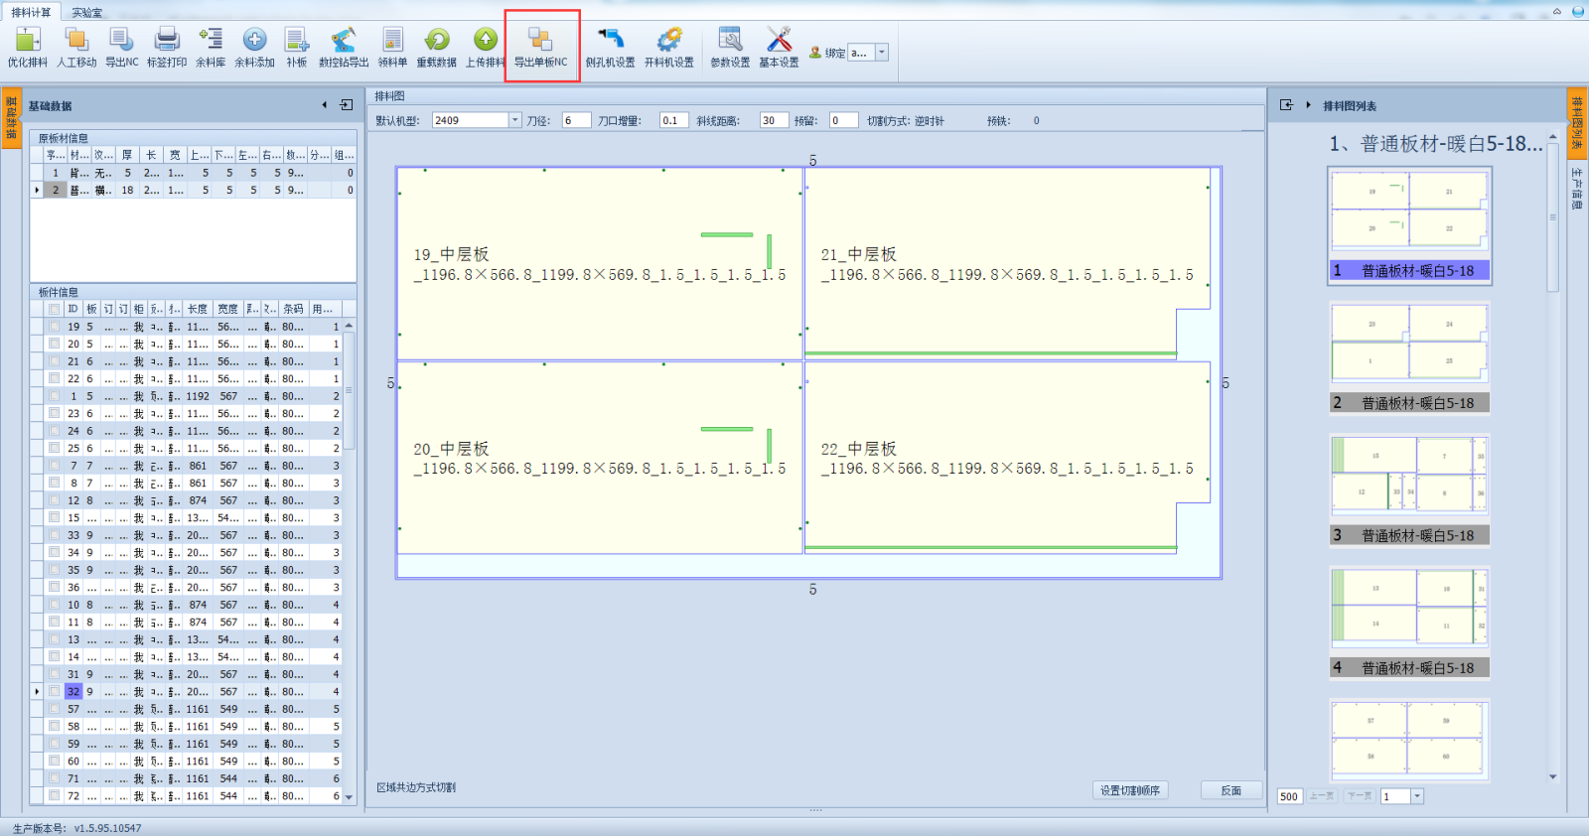Select panel 22_中层板 in the layout
This screenshot has width=1589, height=836.
tap(1006, 458)
